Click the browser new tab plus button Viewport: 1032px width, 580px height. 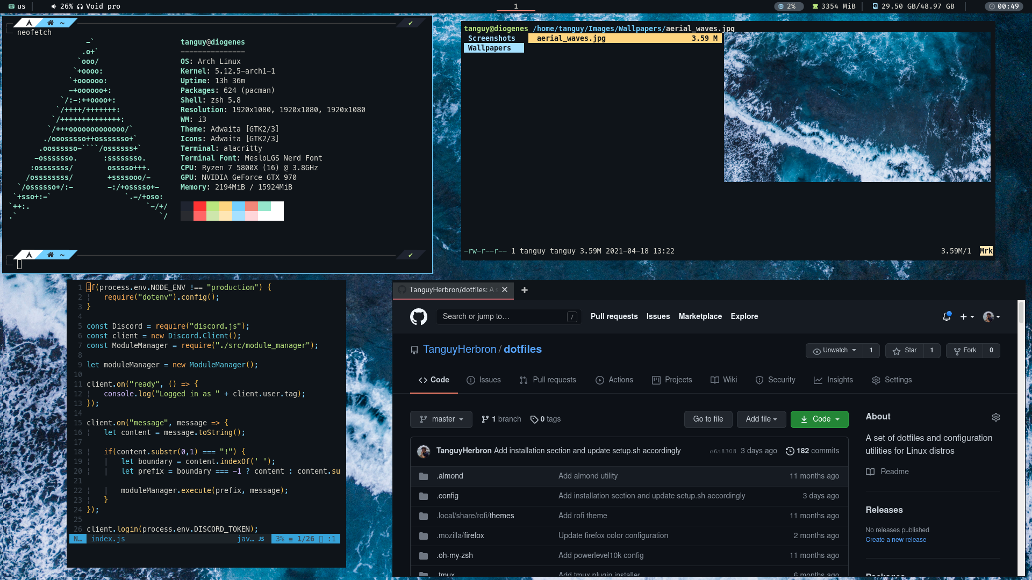525,290
